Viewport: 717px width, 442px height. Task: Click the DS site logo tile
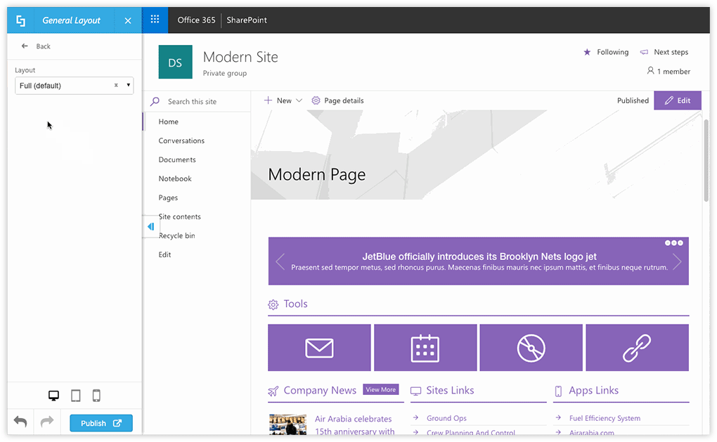[175, 62]
